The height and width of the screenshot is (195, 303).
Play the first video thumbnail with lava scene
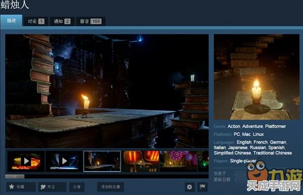(26, 161)
